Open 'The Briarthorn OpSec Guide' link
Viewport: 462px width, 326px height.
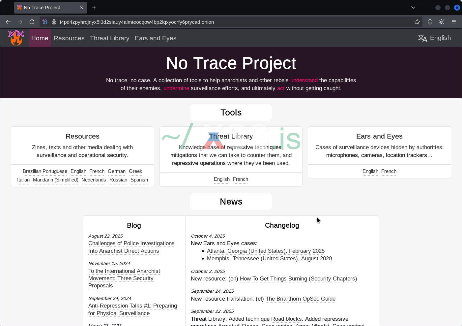pyautogui.click(x=301, y=299)
